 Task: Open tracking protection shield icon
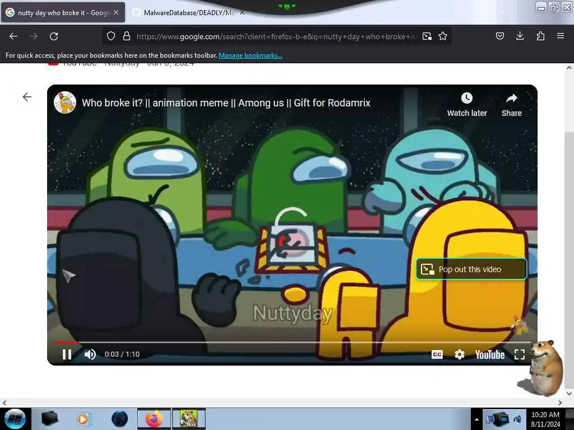[111, 36]
